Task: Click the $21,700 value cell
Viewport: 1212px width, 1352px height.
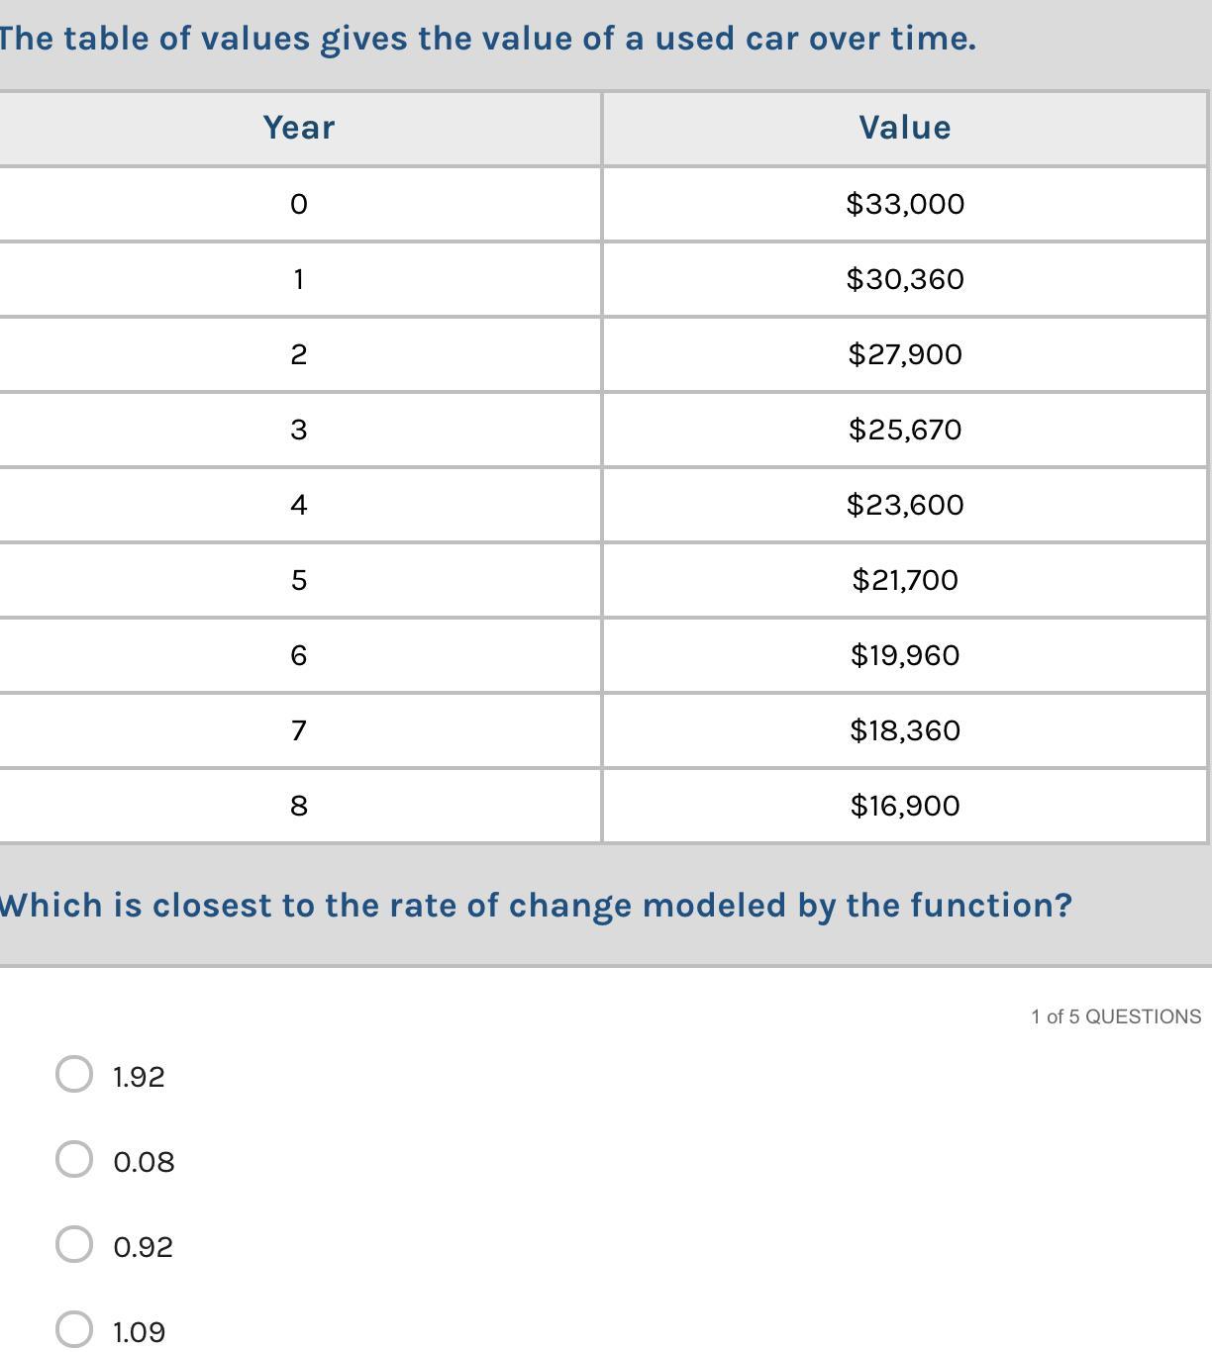Action: point(904,580)
